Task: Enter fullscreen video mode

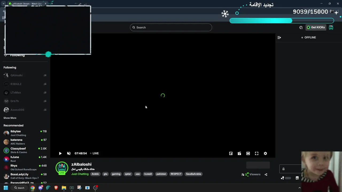Action: pos(256,153)
